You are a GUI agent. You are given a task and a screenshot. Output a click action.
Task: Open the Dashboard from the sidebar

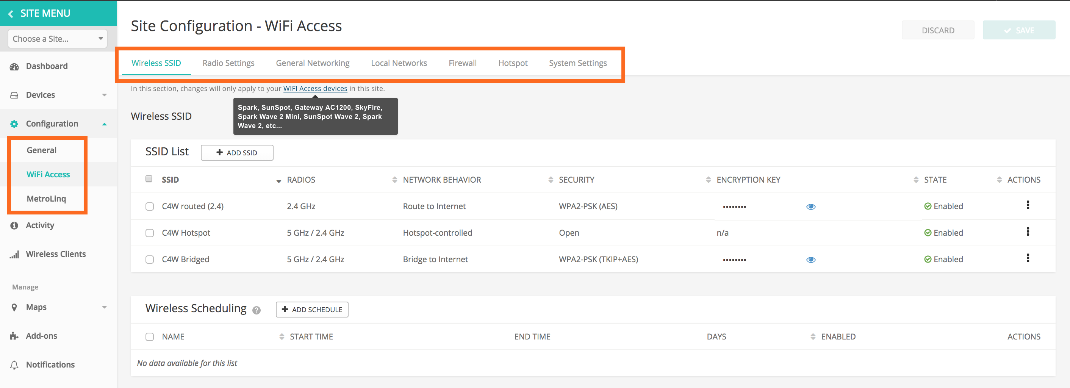coord(47,66)
